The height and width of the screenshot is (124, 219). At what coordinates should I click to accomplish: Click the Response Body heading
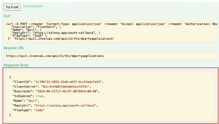tap(16, 65)
